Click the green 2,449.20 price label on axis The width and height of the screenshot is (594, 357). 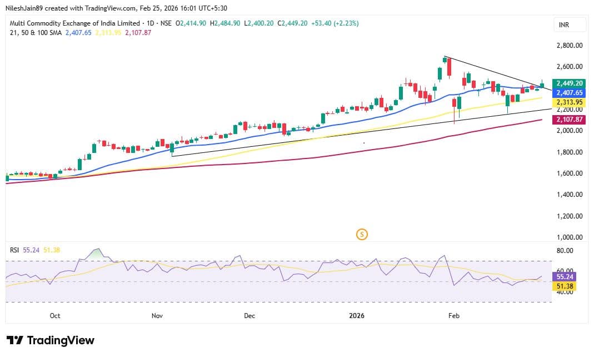click(569, 83)
